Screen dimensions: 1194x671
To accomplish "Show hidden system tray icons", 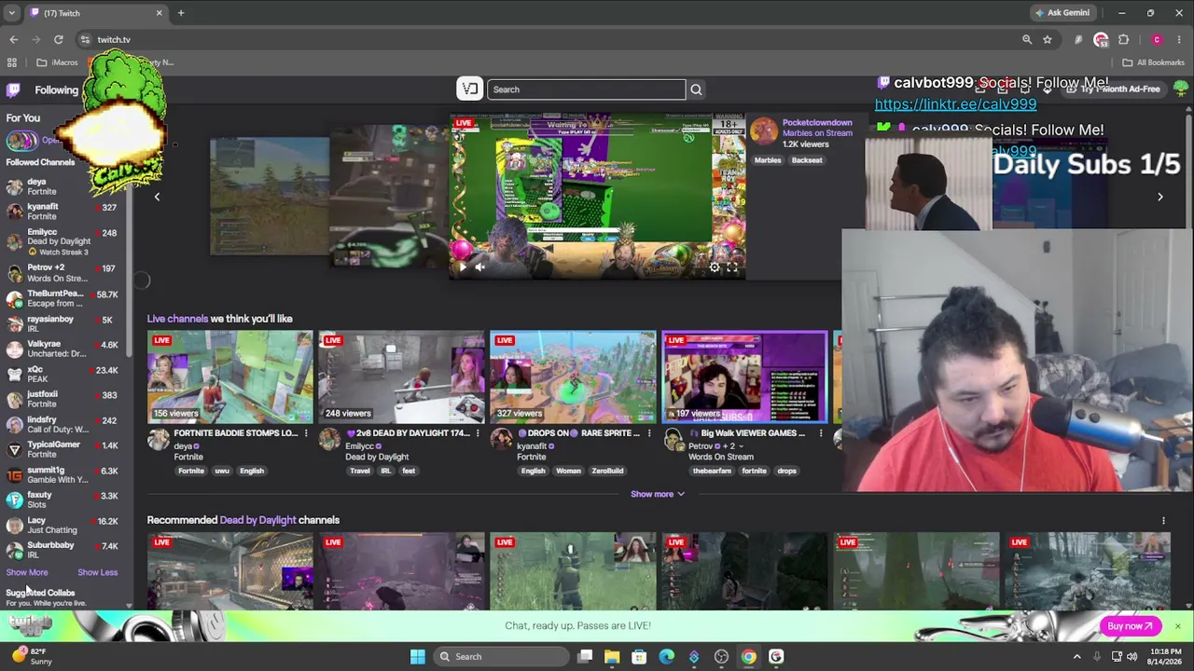I will pyautogui.click(x=1076, y=656).
